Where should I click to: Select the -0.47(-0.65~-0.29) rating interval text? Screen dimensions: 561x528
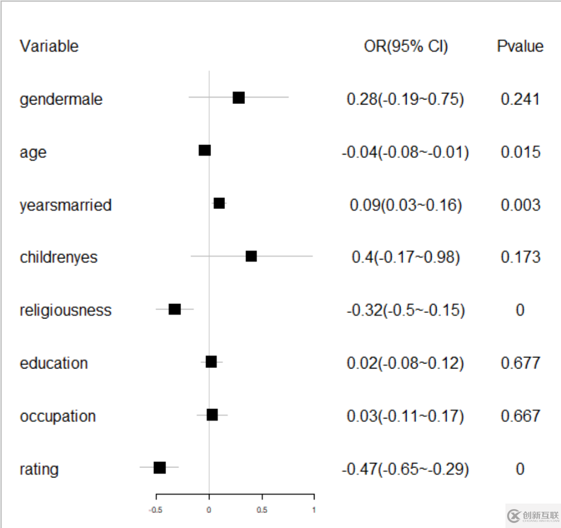pyautogui.click(x=405, y=470)
